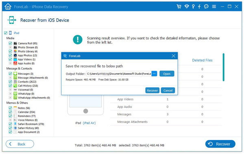Select WhatsApp Attachments (0) in sidebar
This screenshot has height=154, width=244.
(x=34, y=98)
